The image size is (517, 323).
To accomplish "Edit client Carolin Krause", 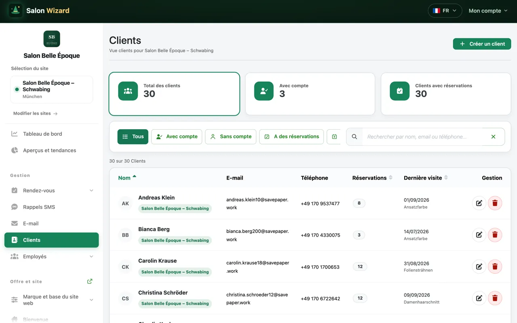I will (479, 266).
